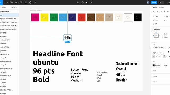Click the Edit object icon in the top bar
The width and height of the screenshot is (170, 95).
pos(78,2)
